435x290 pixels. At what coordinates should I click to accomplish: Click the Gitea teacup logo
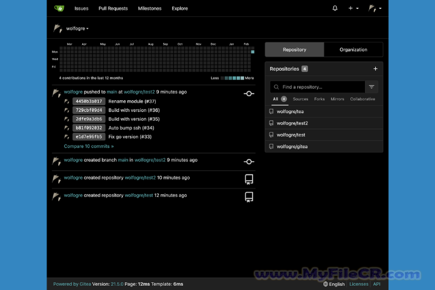[59, 8]
